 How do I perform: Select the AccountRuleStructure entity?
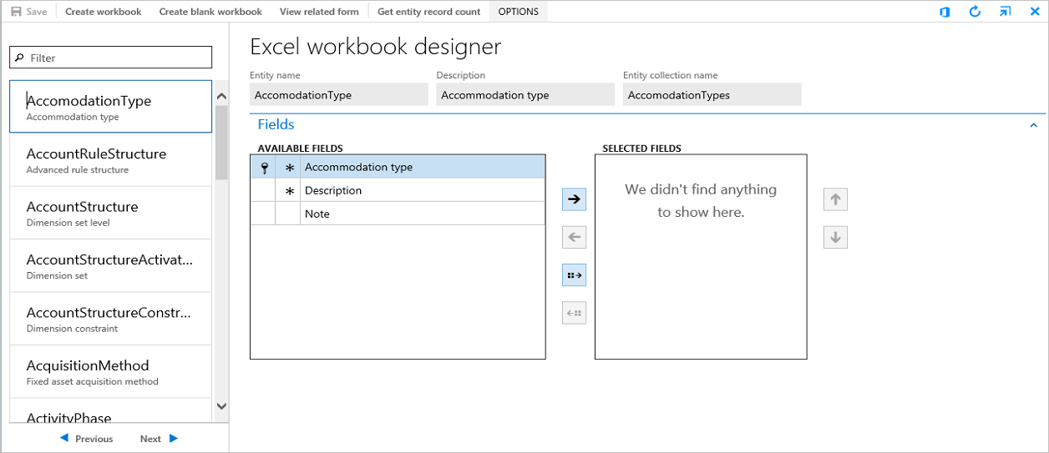pyautogui.click(x=110, y=160)
